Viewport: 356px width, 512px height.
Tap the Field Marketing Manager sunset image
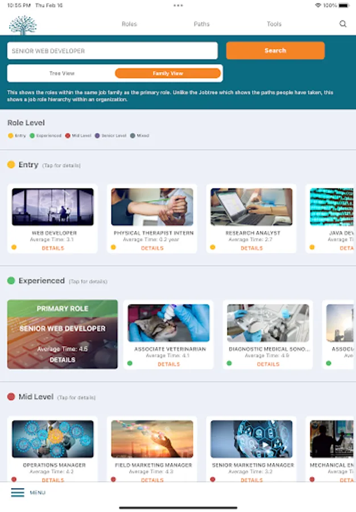click(152, 439)
